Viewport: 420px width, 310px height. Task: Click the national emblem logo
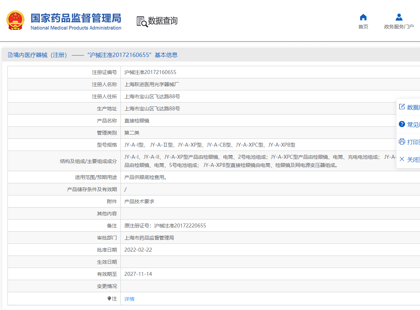point(15,20)
